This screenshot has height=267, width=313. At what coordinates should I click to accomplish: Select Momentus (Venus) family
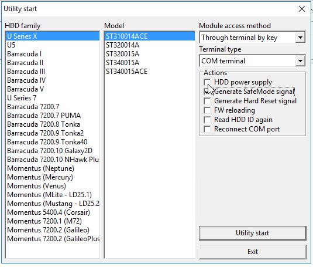(53, 186)
